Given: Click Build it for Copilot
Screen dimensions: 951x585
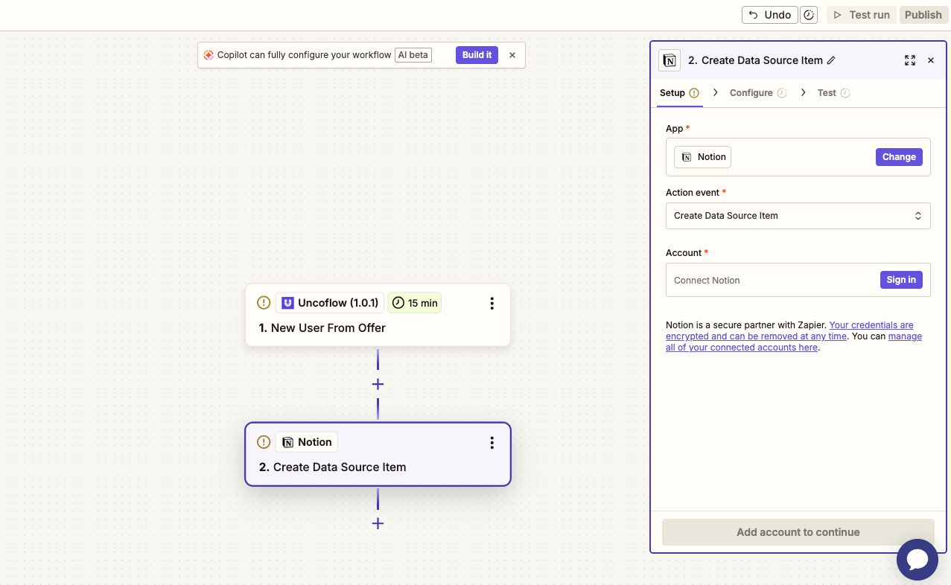Looking at the screenshot, I should pyautogui.click(x=477, y=55).
